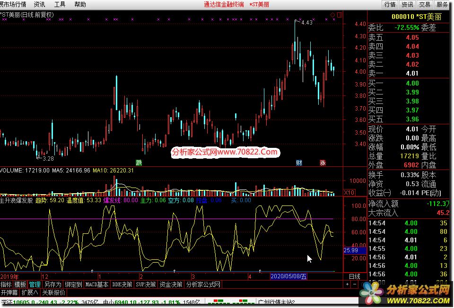Viewport: 454px width, 308px height.
Task: Switch to the MACD基本 template
Action: tap(97, 284)
